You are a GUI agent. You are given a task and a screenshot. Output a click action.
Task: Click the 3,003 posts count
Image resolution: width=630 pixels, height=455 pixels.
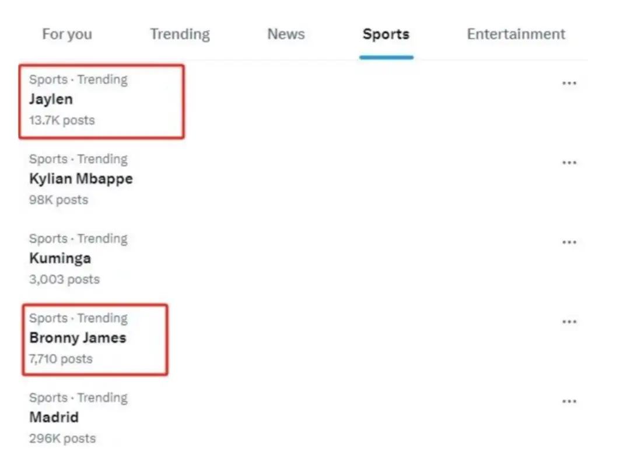point(64,279)
